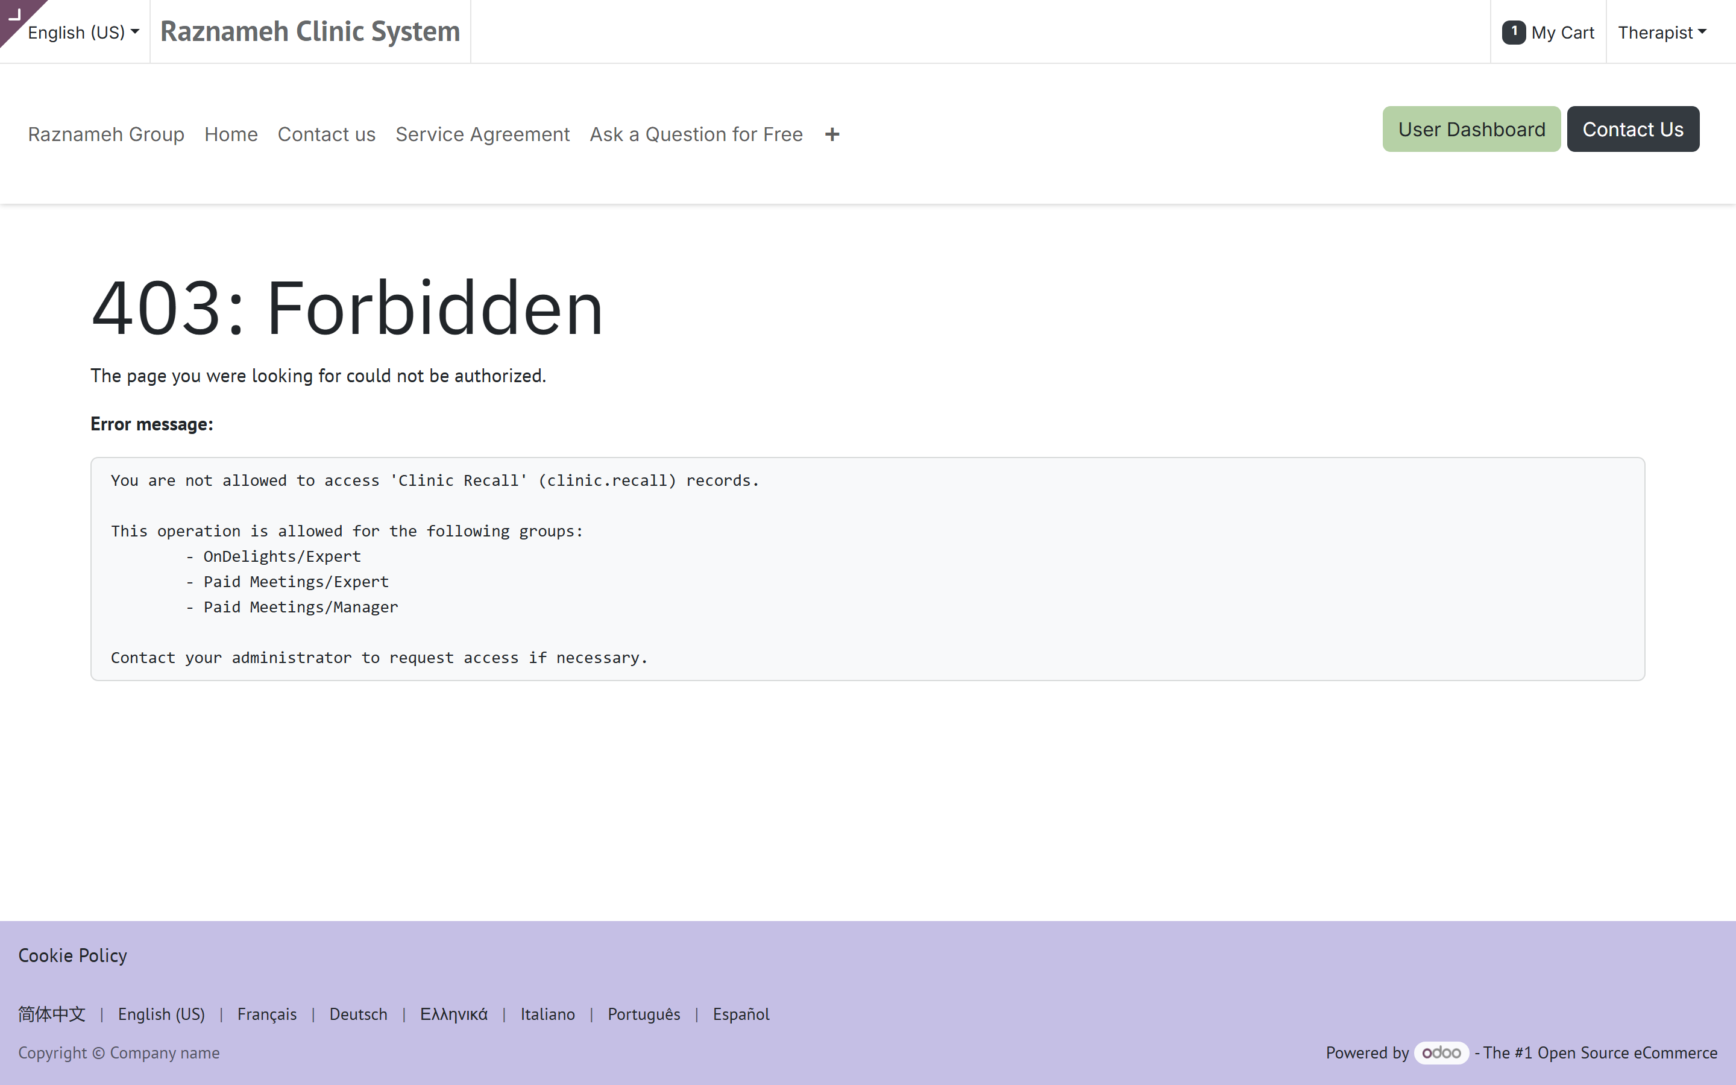Viewport: 1736px width, 1085px height.
Task: Click the cart count badge showing 1
Action: point(1514,33)
